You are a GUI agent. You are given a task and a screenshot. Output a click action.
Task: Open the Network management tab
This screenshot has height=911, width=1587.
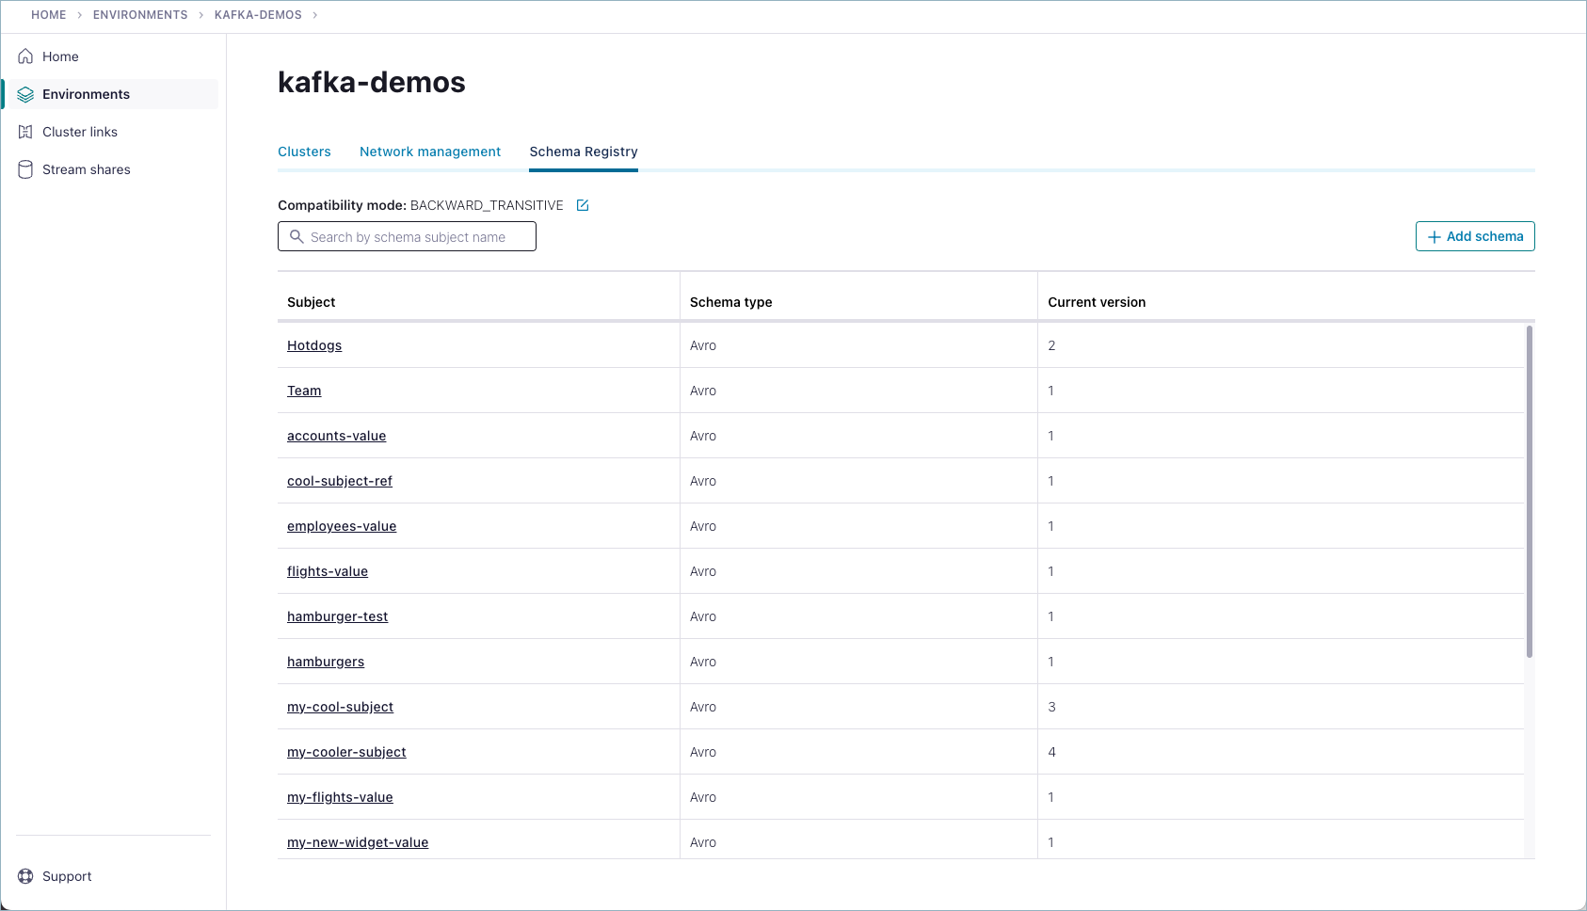pos(429,152)
